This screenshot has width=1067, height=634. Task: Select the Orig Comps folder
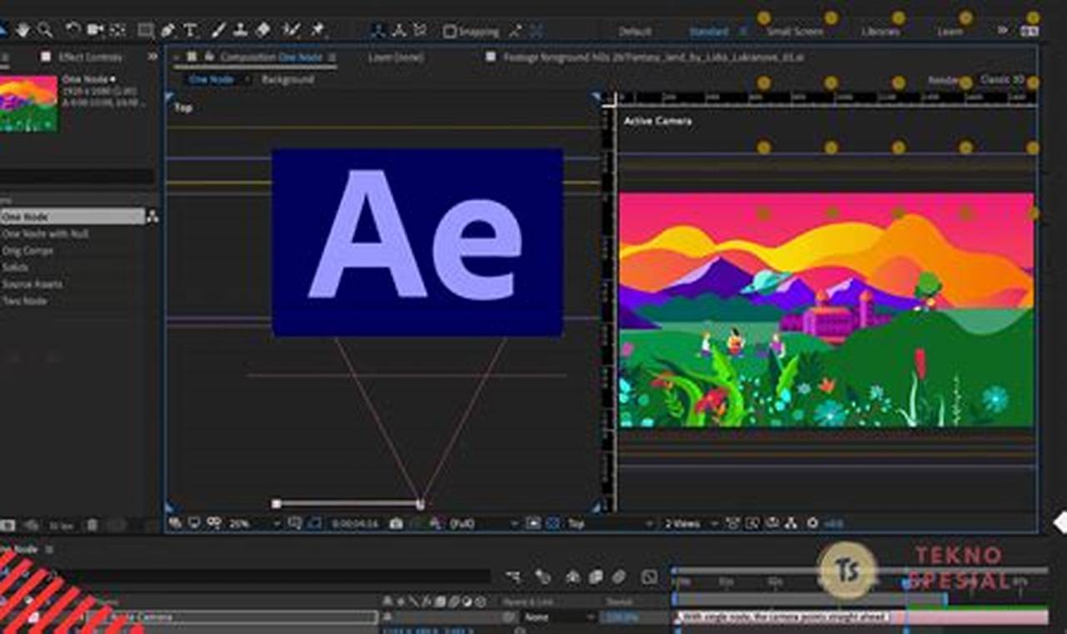tap(28, 250)
